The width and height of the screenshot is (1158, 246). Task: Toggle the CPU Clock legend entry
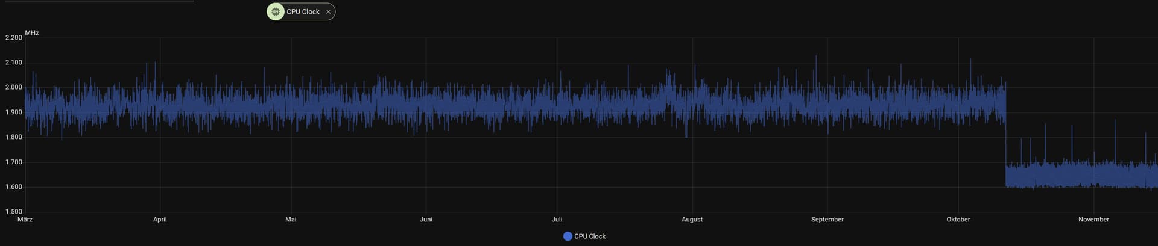tap(584, 236)
